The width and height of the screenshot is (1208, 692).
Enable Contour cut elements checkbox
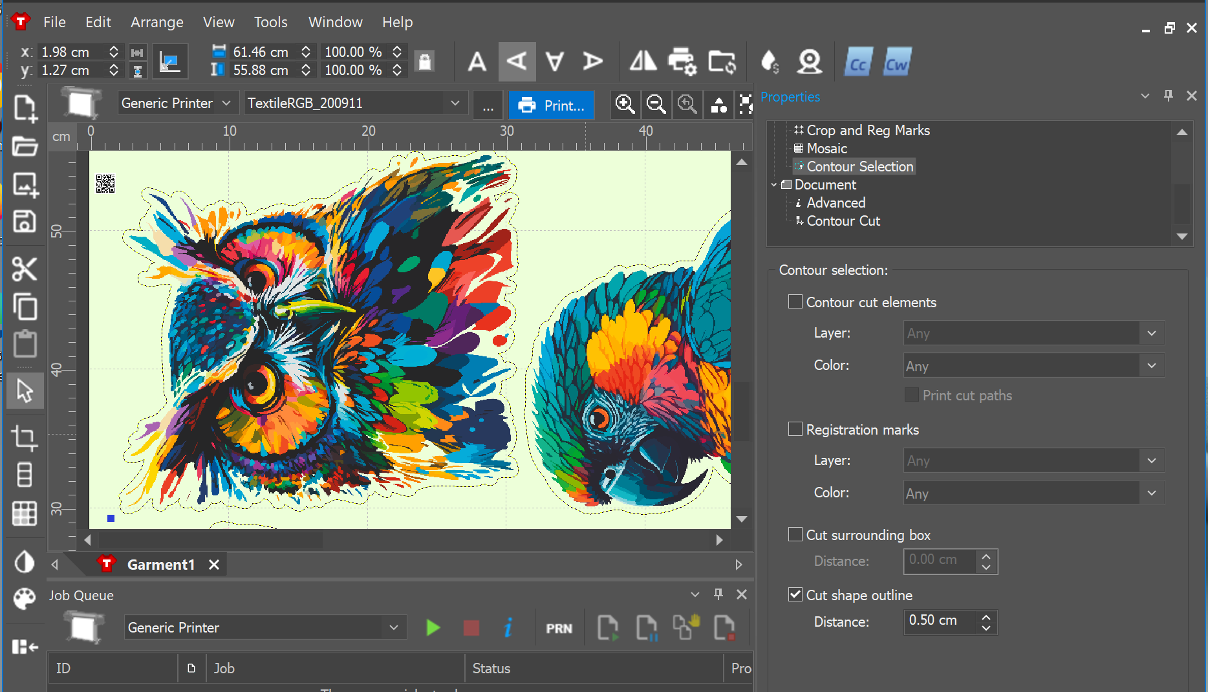tap(795, 302)
